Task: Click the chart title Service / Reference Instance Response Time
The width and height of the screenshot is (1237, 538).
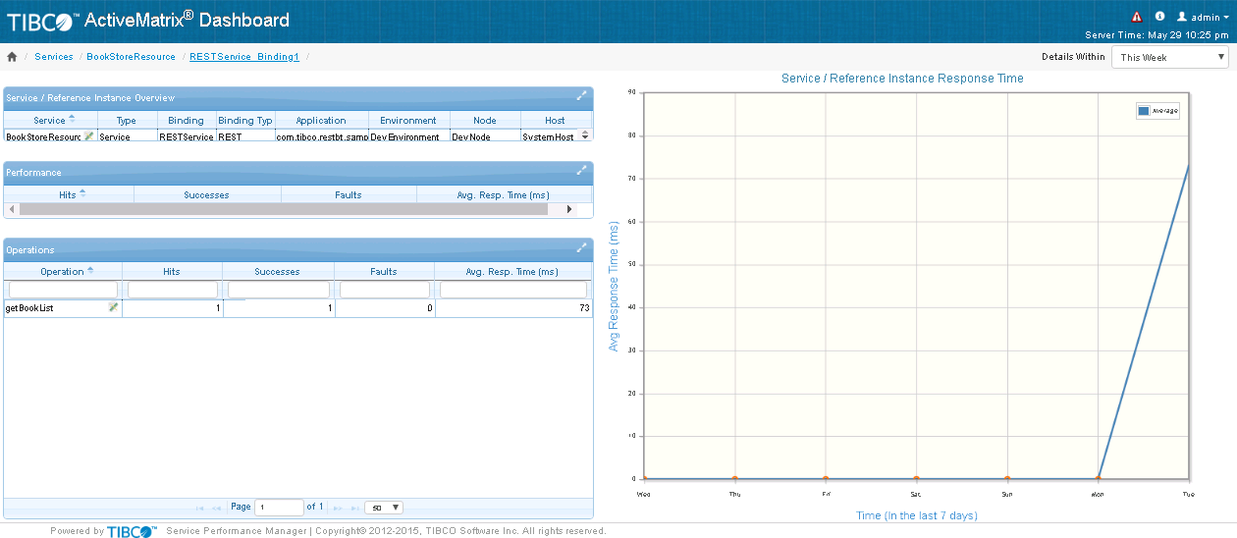Action: 902,79
